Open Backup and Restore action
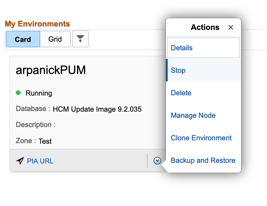The image size is (267, 206). (203, 160)
